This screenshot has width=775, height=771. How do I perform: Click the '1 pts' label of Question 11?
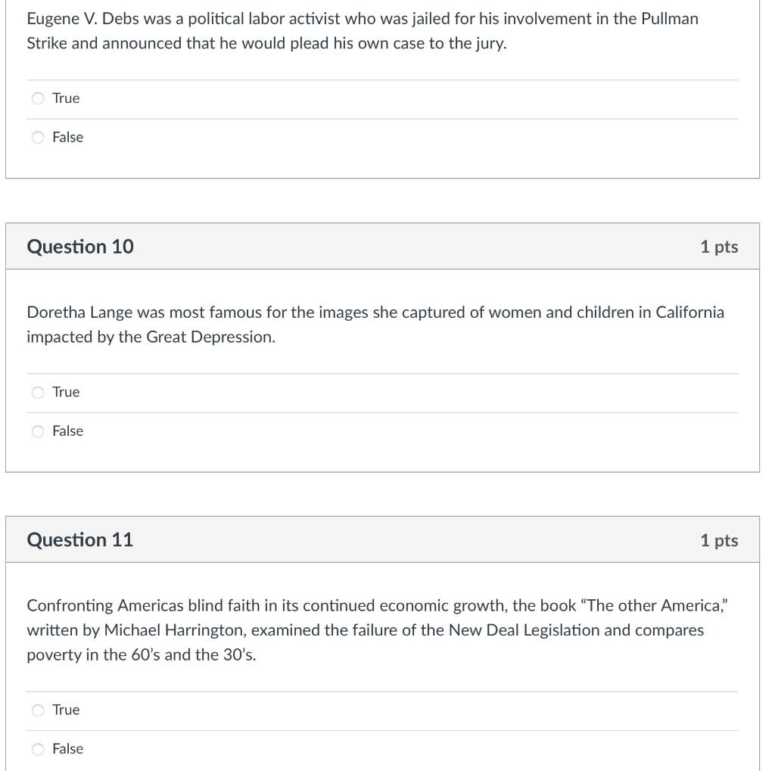tap(719, 540)
